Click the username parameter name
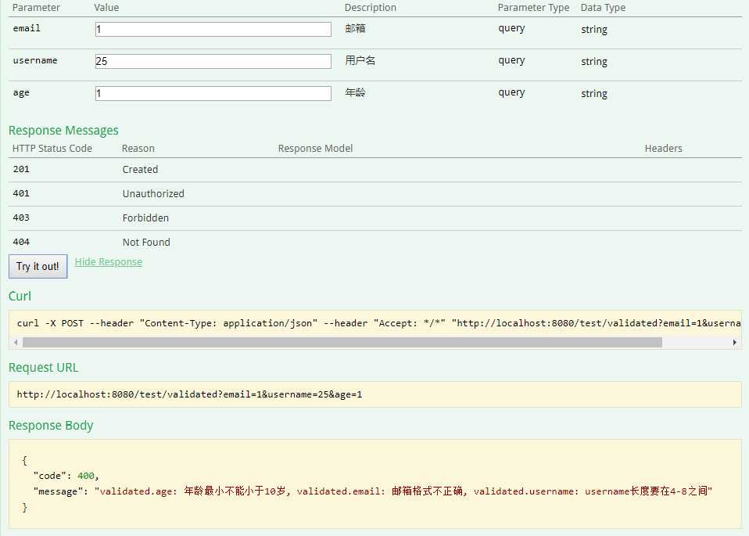The image size is (749, 536). (x=35, y=60)
